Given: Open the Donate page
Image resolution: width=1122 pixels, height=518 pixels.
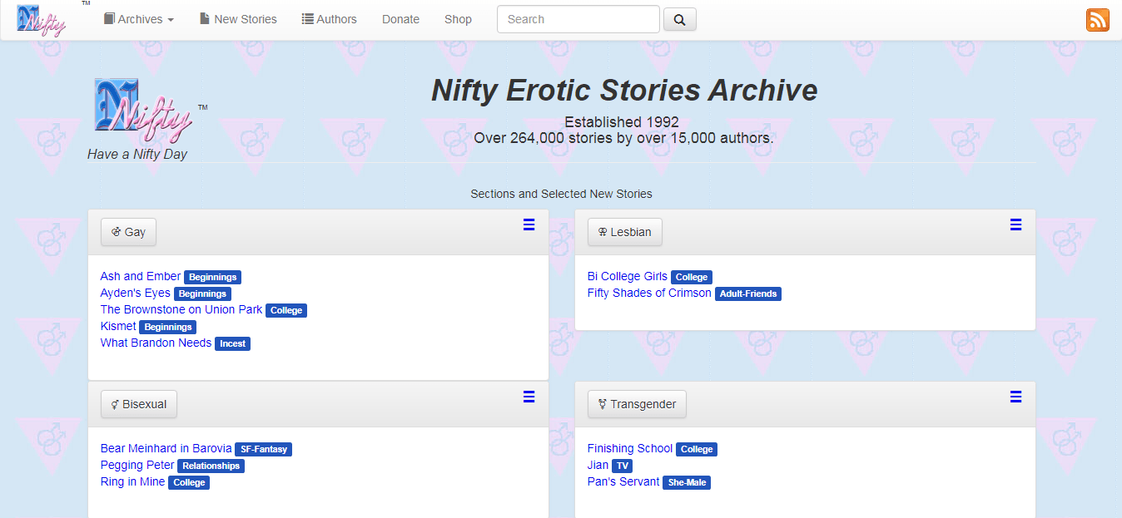Looking at the screenshot, I should click(400, 19).
